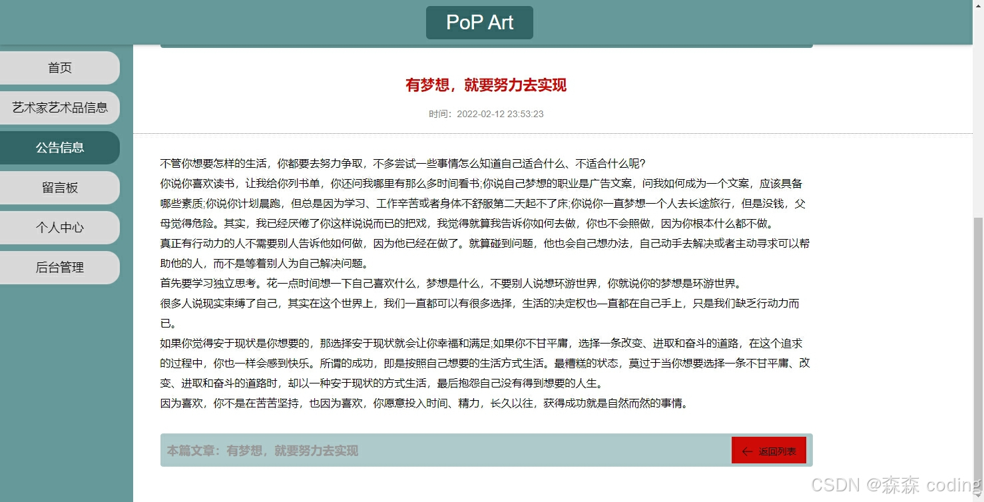Image resolution: width=984 pixels, height=502 pixels.
Task: Select the 公告信息 sidebar item
Action: 60,148
